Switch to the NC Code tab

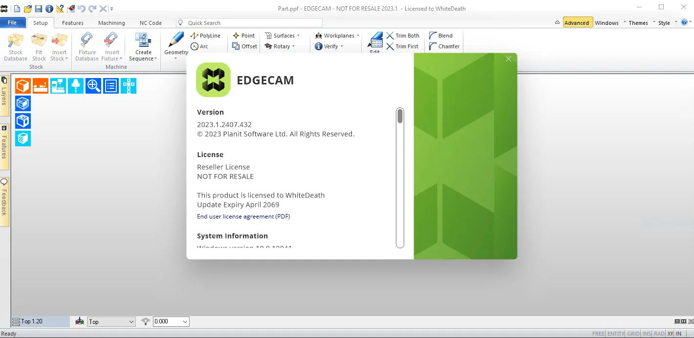[151, 22]
